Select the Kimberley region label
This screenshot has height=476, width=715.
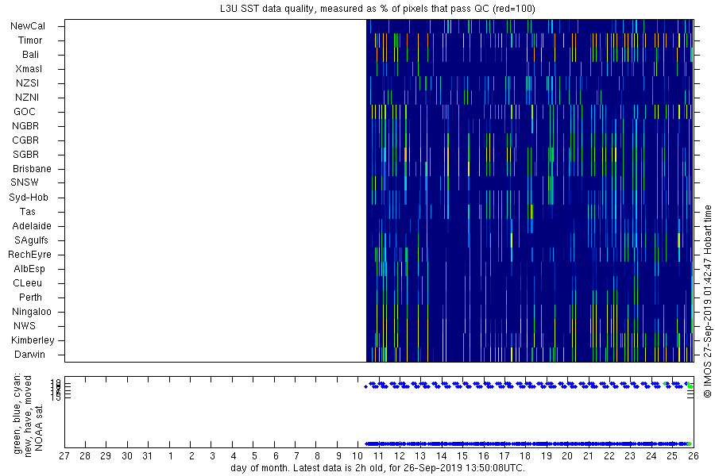click(33, 340)
